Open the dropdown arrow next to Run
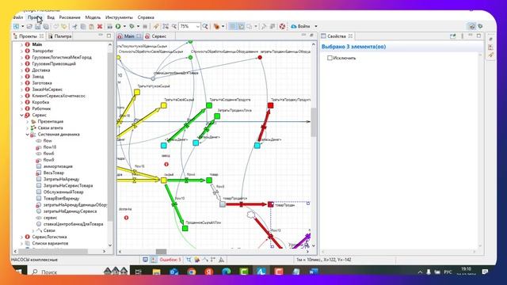Viewport: 507px width, 285px height. point(124,26)
